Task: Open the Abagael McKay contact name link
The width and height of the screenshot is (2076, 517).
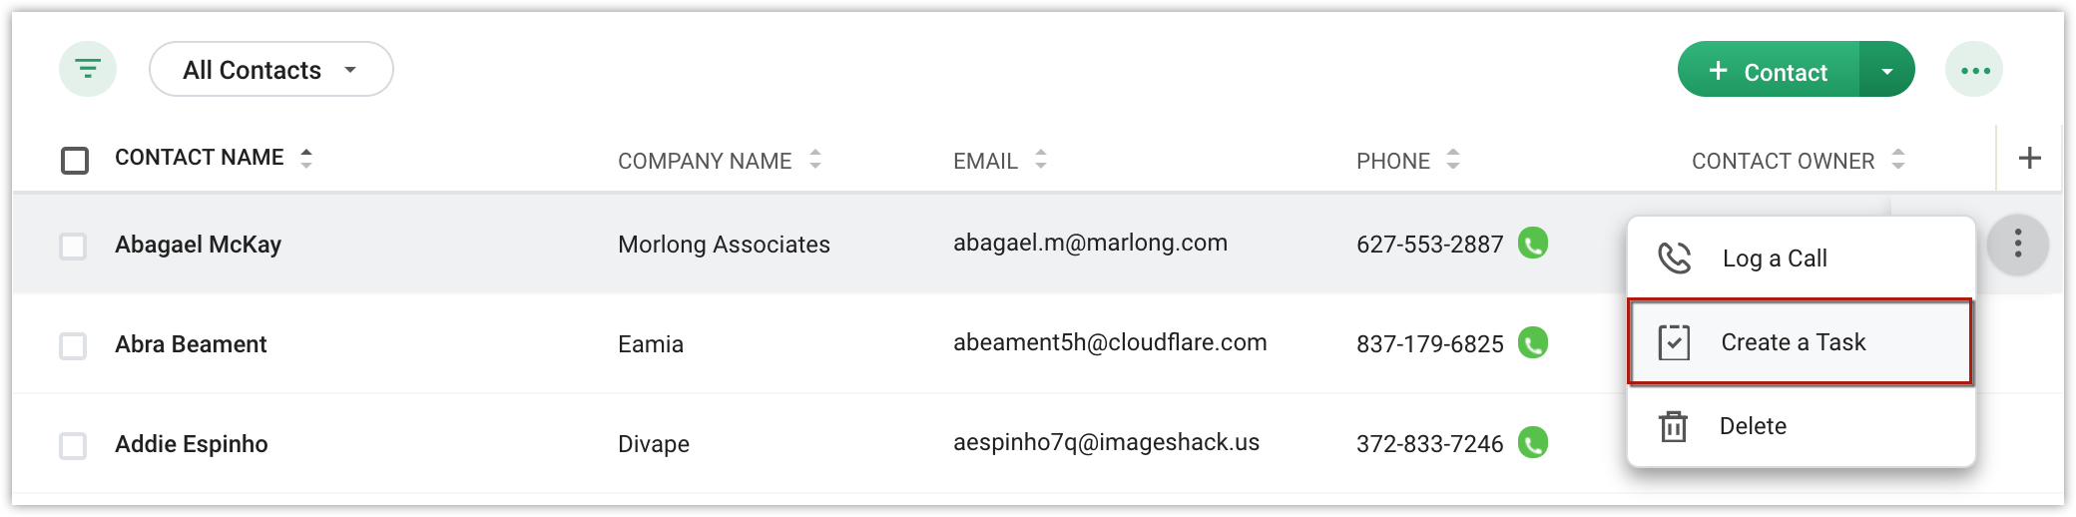Action: pos(198,245)
